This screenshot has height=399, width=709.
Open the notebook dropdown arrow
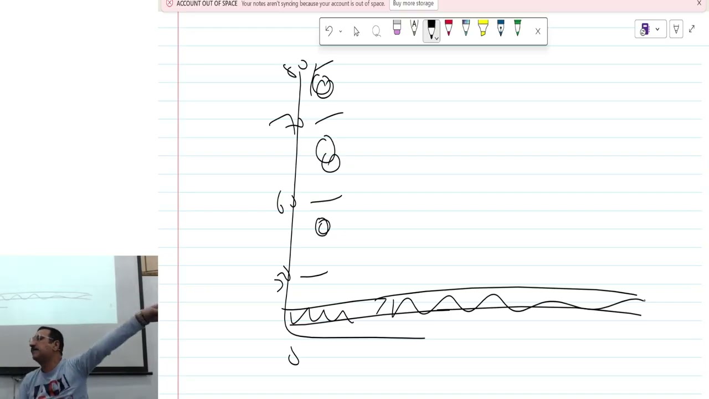point(657,29)
